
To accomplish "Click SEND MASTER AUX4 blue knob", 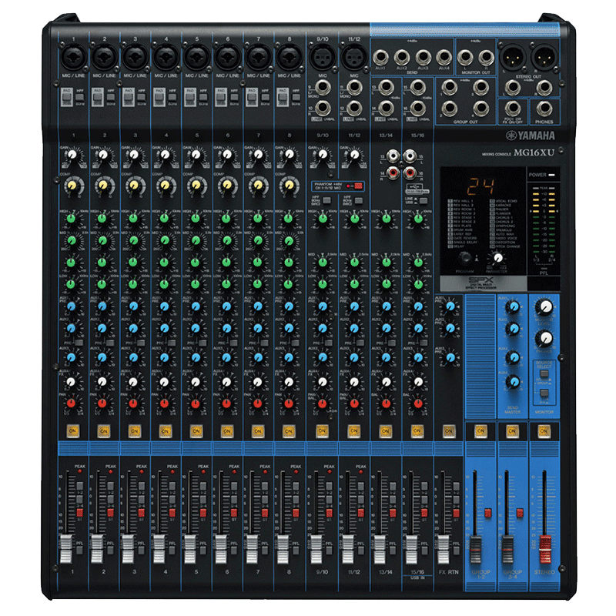I will click(x=512, y=381).
